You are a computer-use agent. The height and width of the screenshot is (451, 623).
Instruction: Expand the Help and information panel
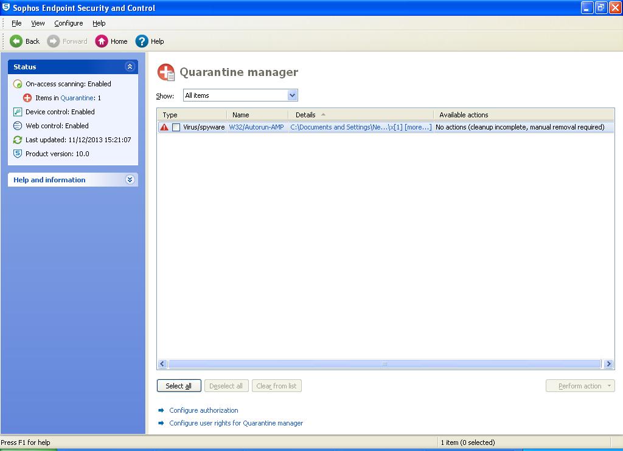(130, 180)
